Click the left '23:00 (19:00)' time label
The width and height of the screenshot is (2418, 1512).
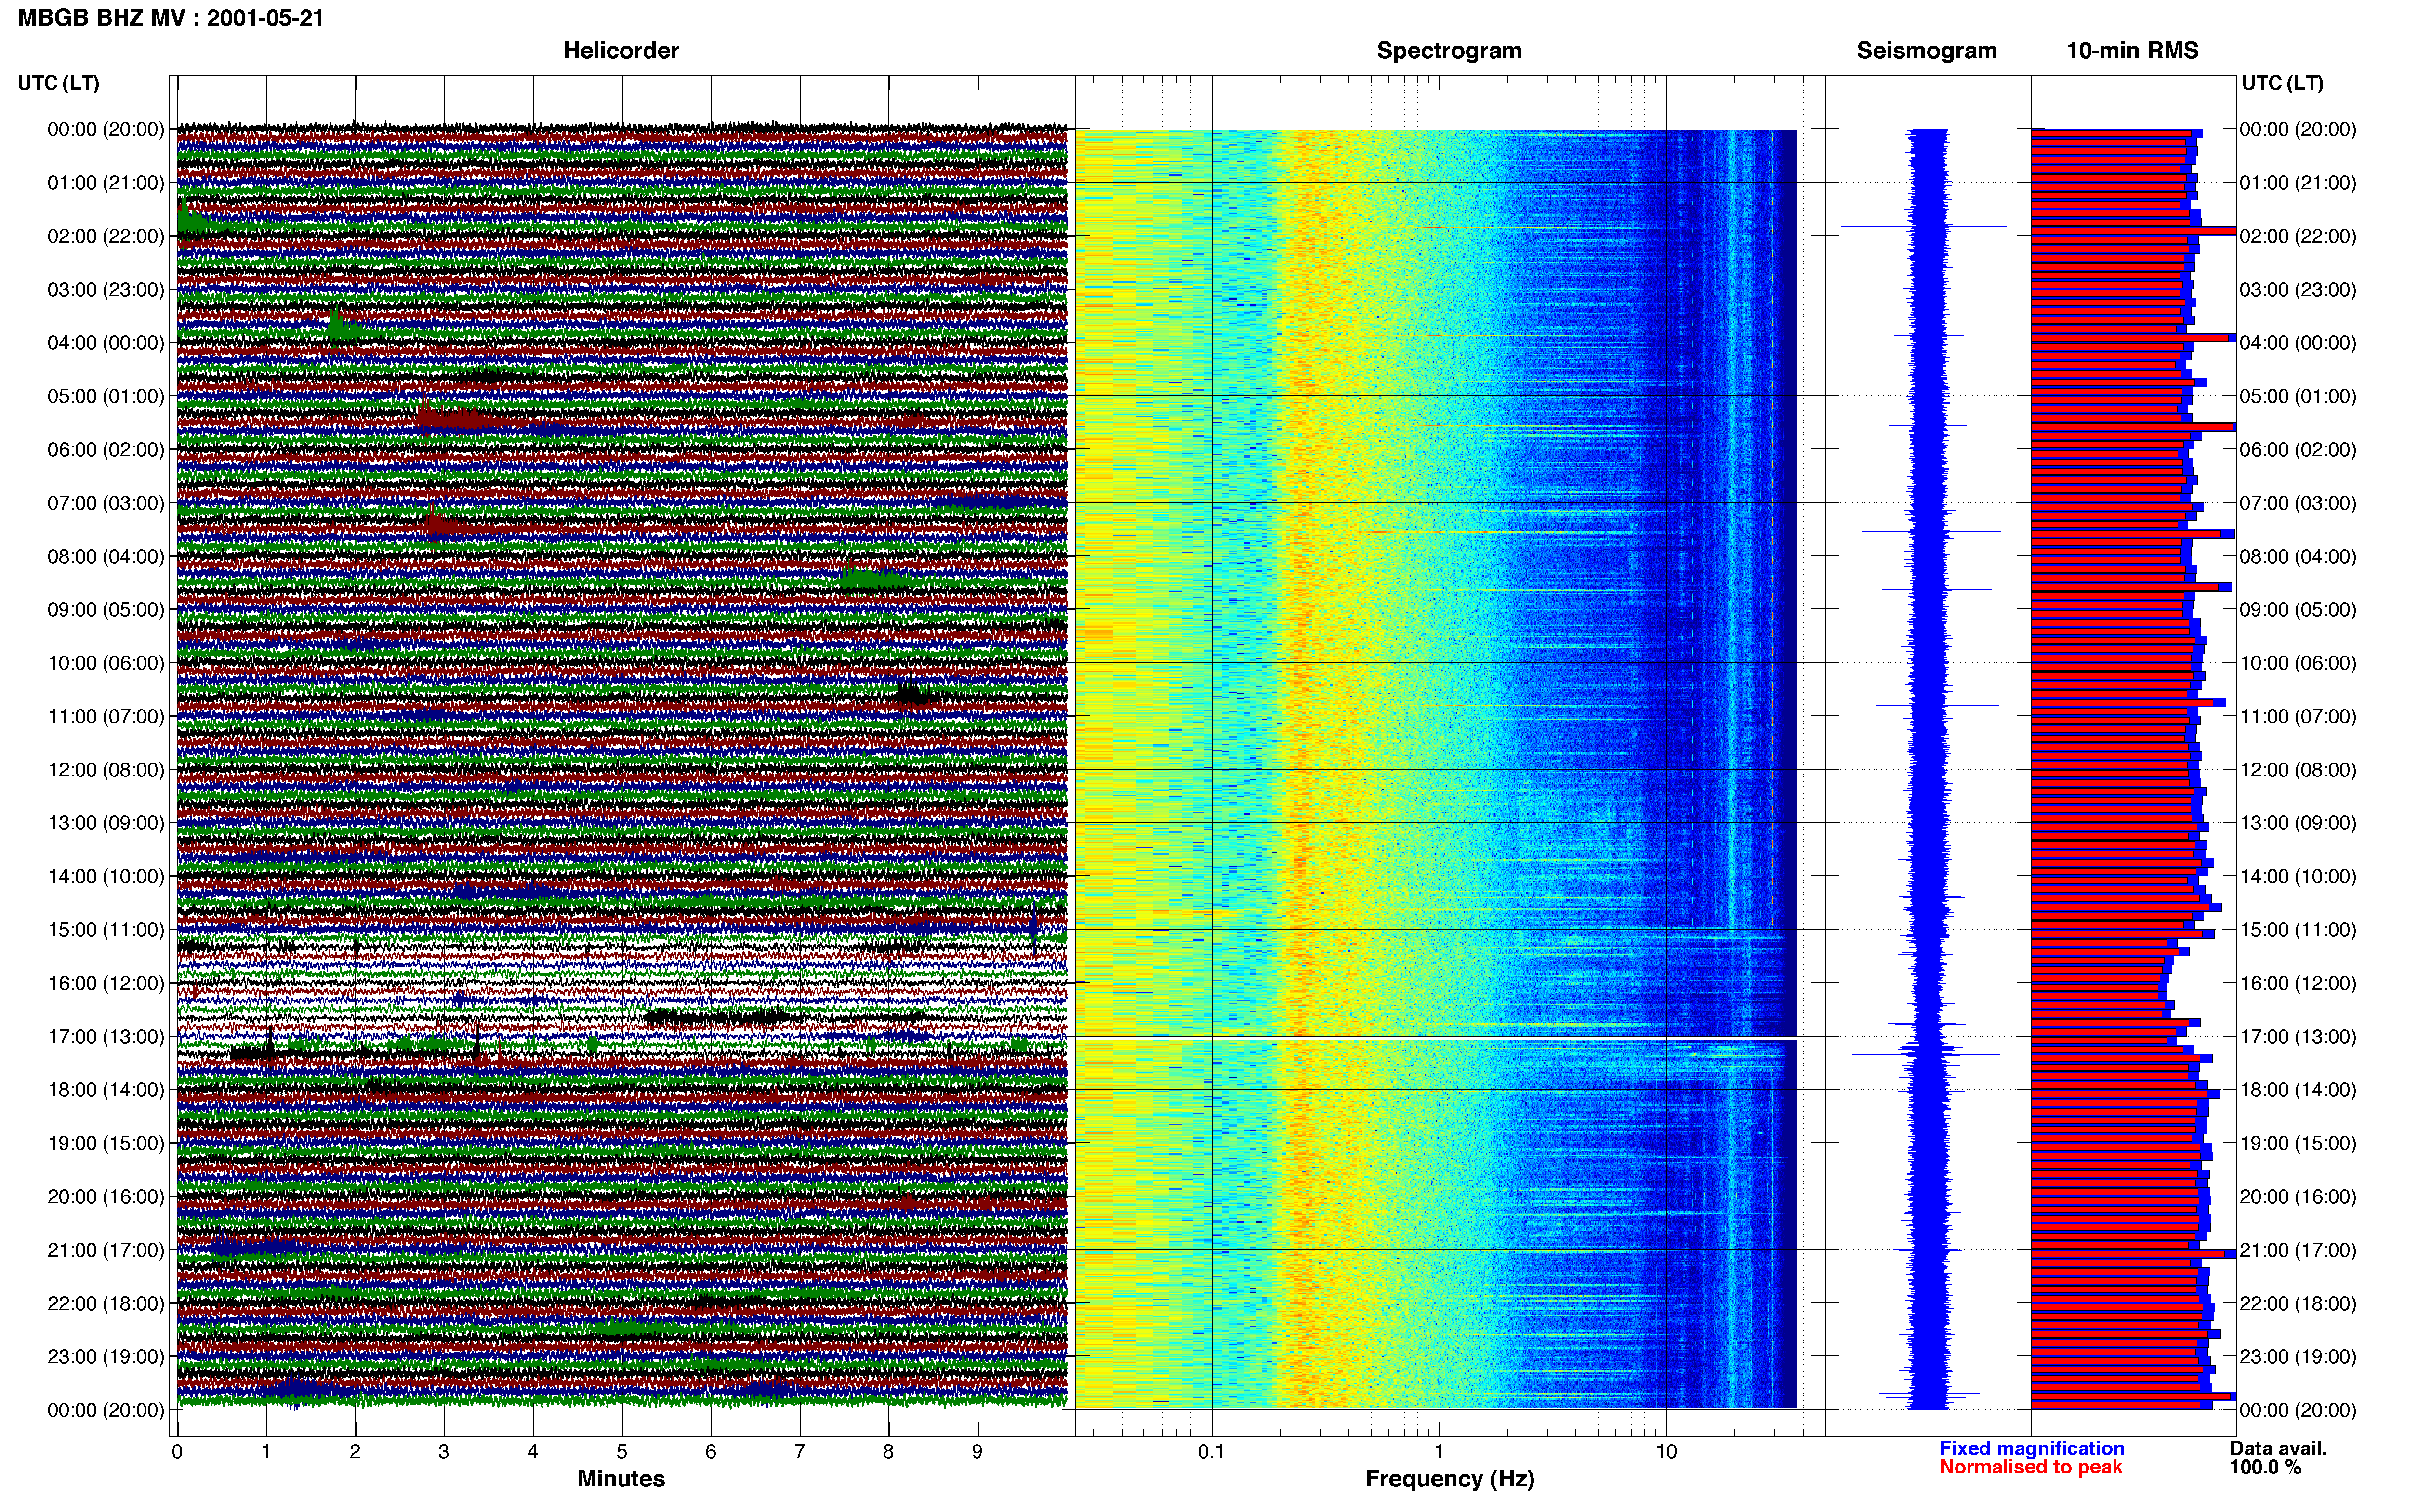pos(106,1357)
